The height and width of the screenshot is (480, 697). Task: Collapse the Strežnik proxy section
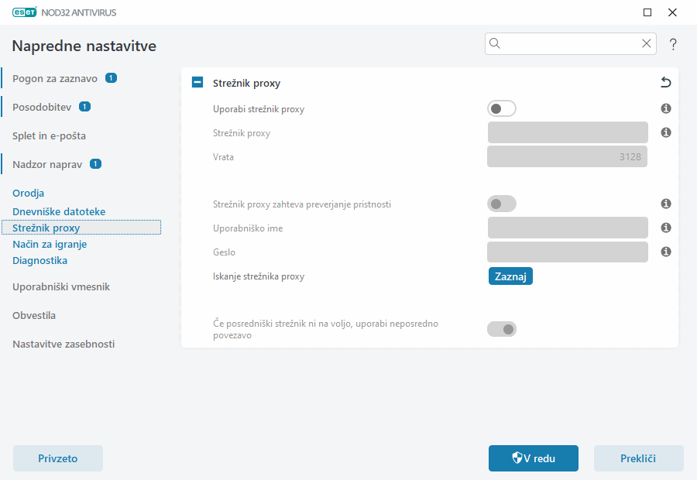point(197,81)
